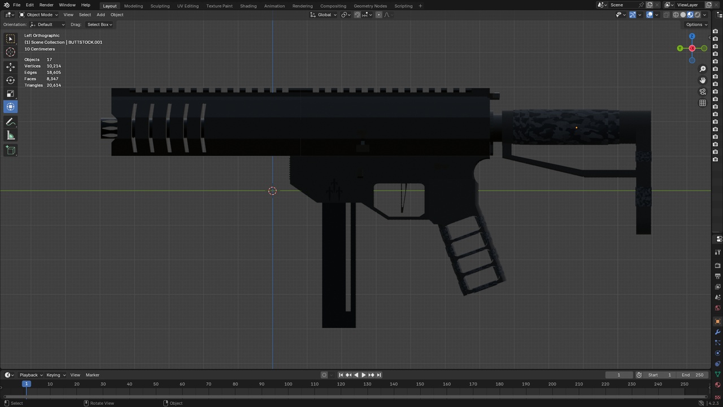Toggle X-ray mode
Screen dimensions: 723x407
[667, 15]
